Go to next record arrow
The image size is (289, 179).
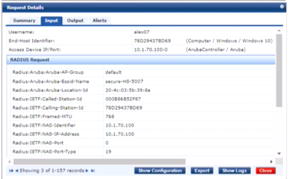pyautogui.click(x=87, y=171)
